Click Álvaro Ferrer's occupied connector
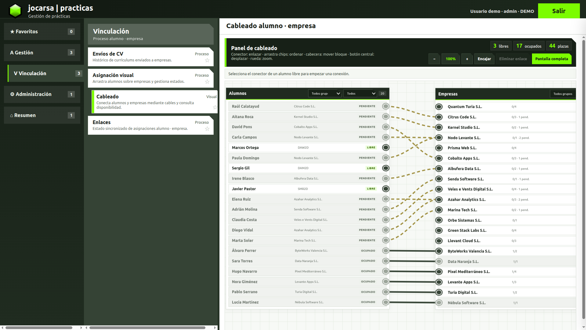Image resolution: width=586 pixels, height=330 pixels. click(386, 251)
